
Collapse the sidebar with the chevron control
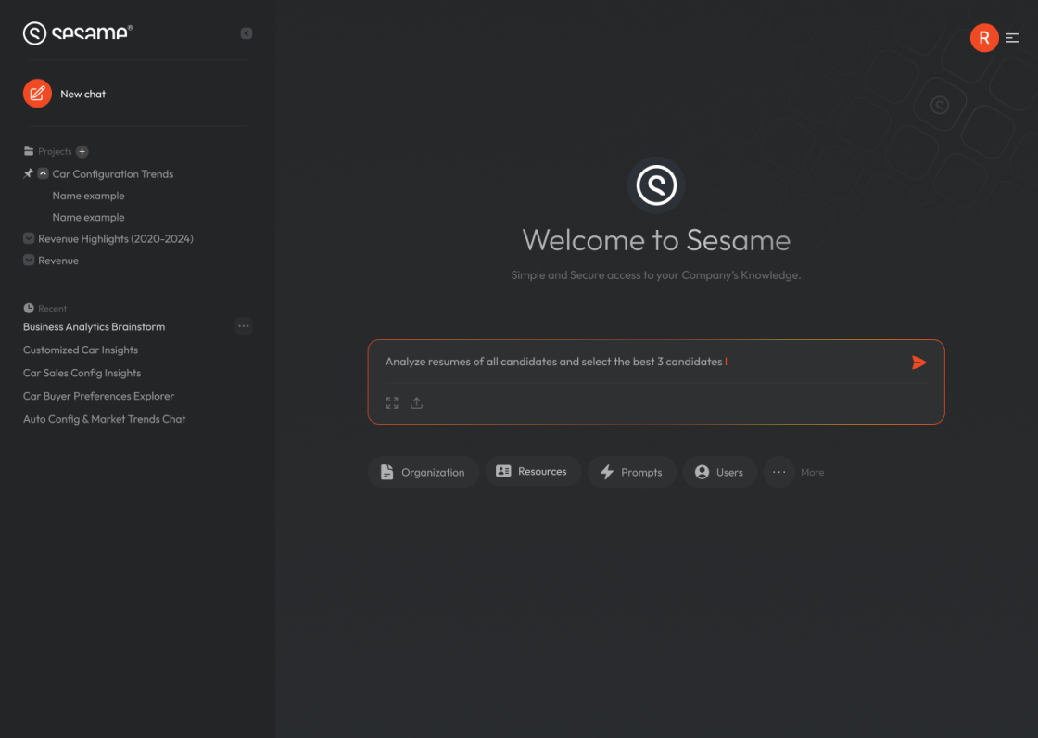pos(246,32)
